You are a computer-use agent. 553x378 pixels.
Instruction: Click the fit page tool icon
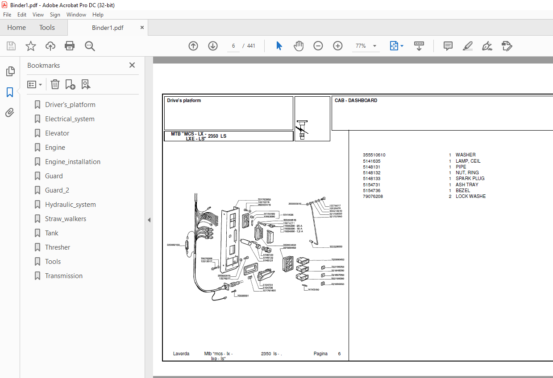(x=394, y=46)
